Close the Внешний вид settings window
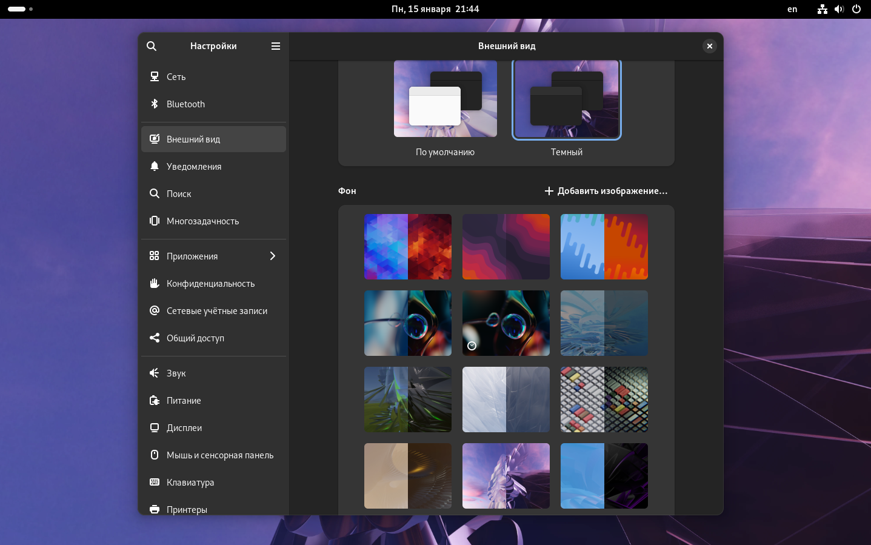This screenshot has width=871, height=545. coord(710,46)
